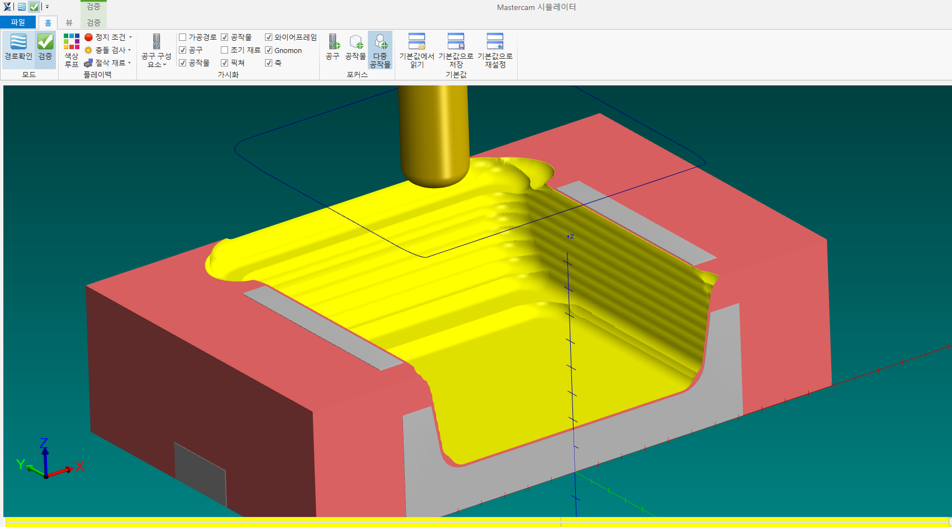
Task: Click the 가시화 group label
Action: click(x=228, y=74)
